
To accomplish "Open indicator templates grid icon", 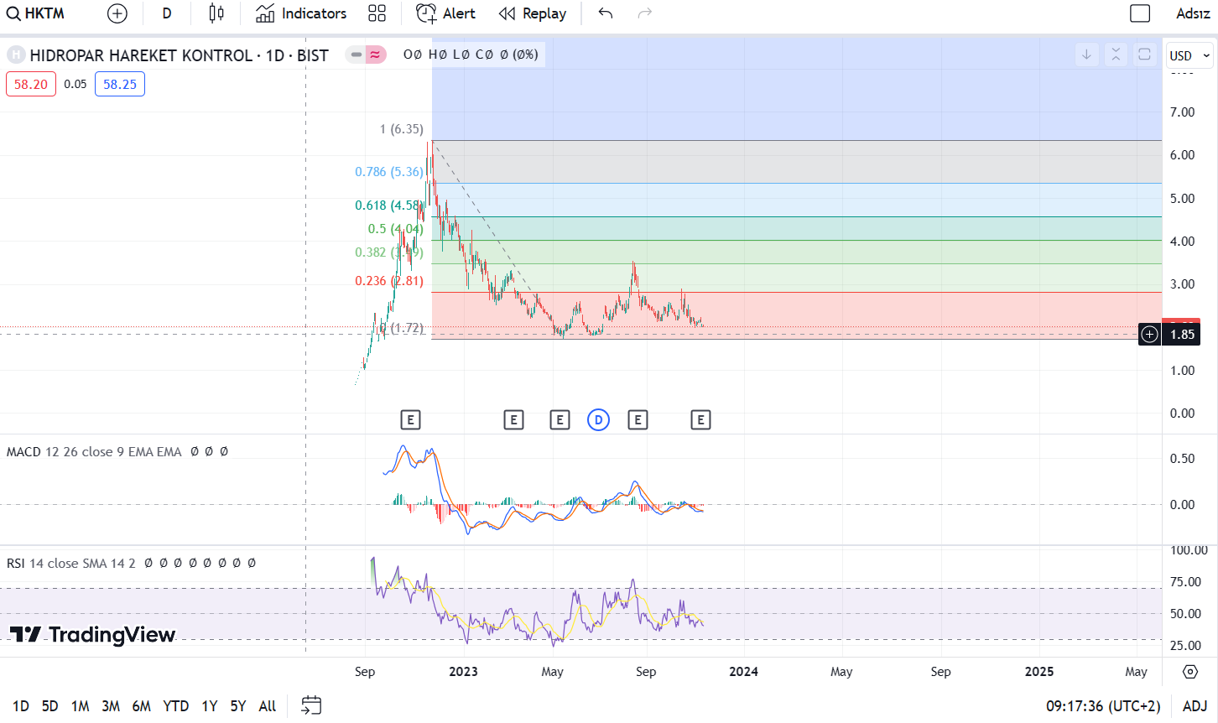I will (377, 13).
